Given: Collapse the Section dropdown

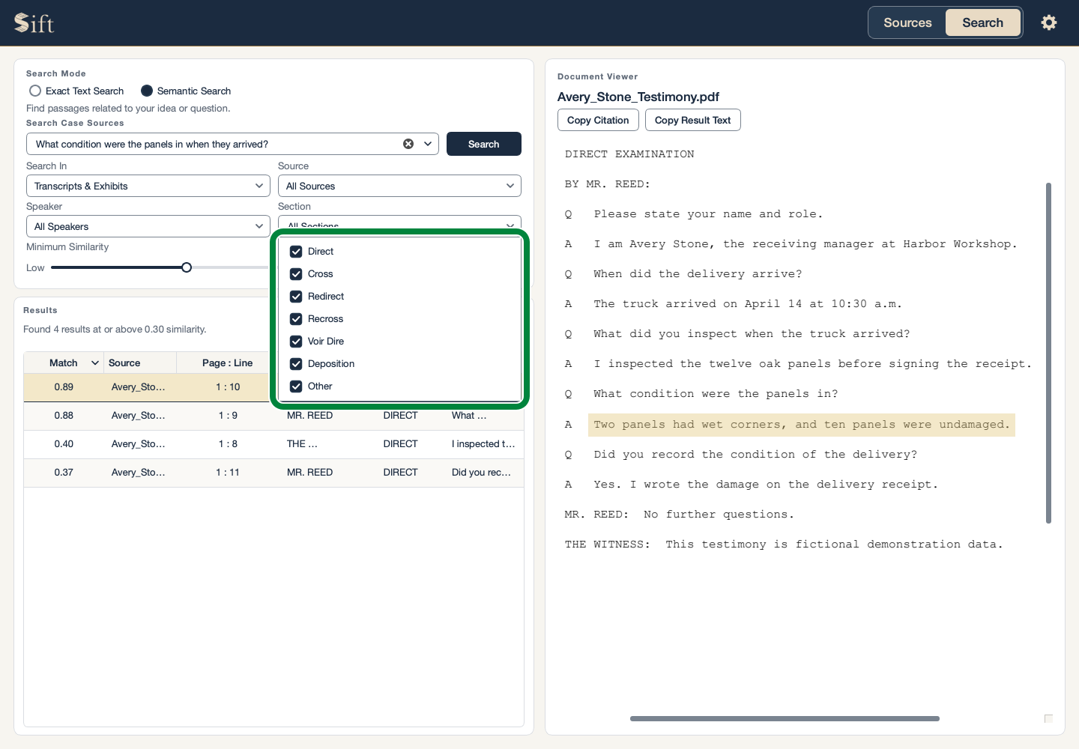Looking at the screenshot, I should [x=399, y=223].
